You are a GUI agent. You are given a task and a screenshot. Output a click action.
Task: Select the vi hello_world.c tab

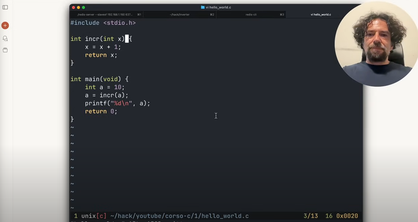pos(321,15)
